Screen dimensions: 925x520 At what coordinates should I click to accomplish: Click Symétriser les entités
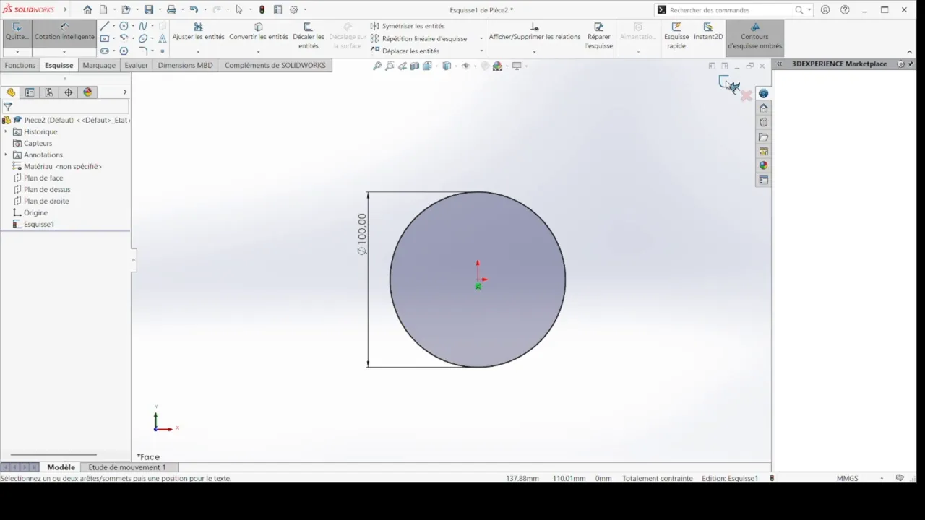(x=407, y=26)
